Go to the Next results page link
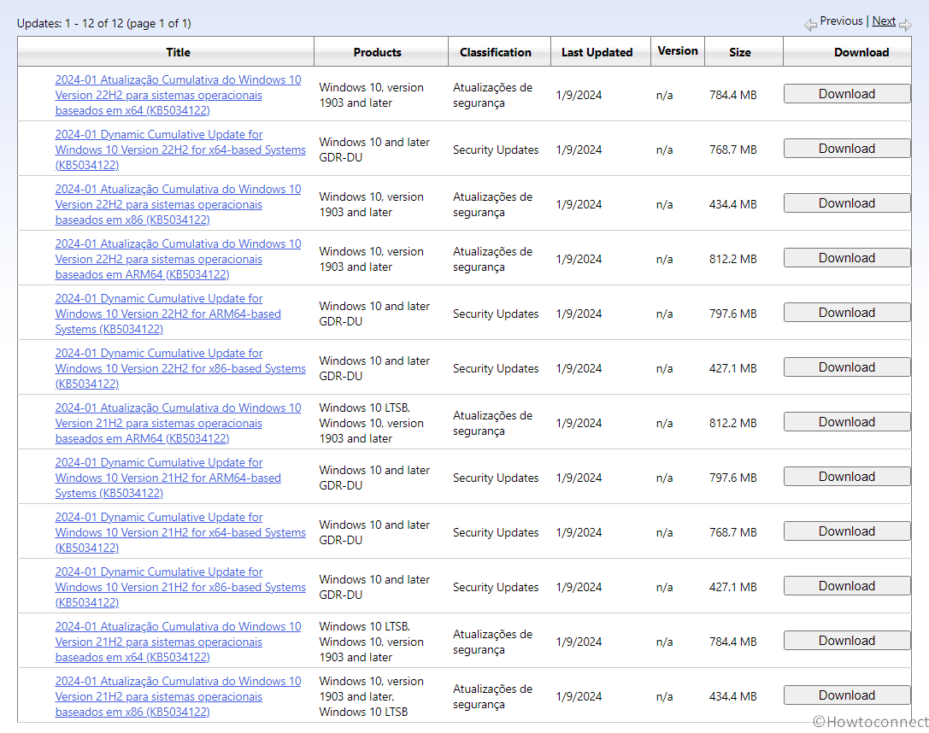 (x=884, y=21)
